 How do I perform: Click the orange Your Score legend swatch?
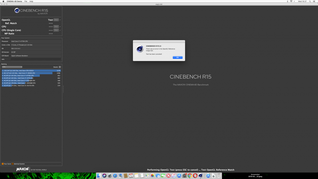tap(3, 164)
